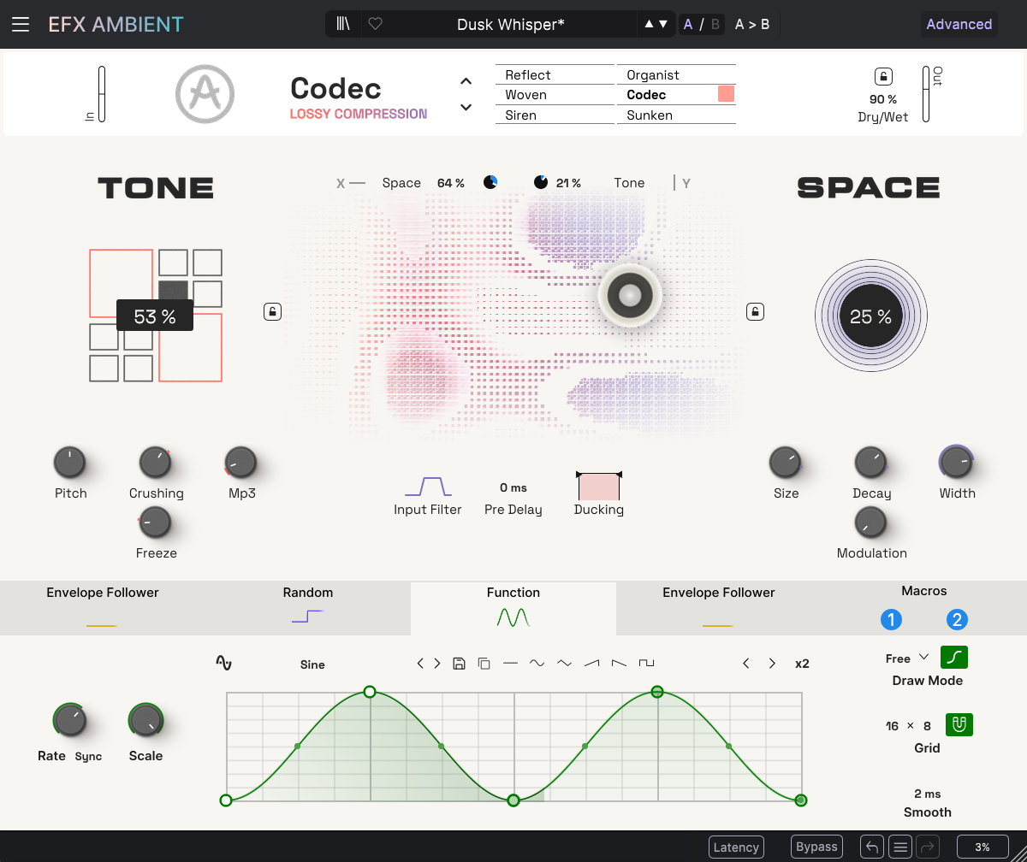Click the save function shape icon
This screenshot has height=862, width=1027.
pyautogui.click(x=459, y=664)
